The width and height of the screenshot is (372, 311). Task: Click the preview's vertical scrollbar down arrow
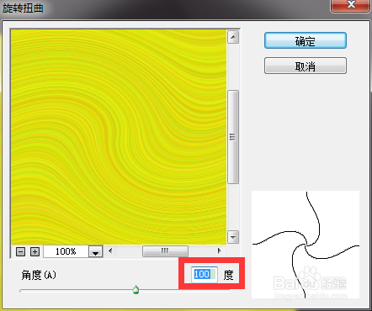pos(233,237)
